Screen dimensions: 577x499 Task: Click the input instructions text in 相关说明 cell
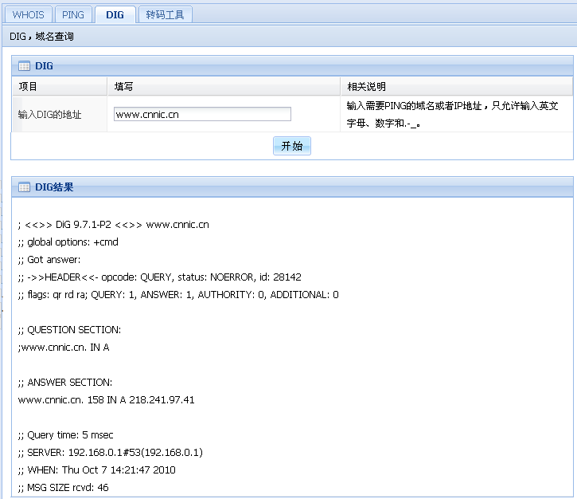pos(452,114)
